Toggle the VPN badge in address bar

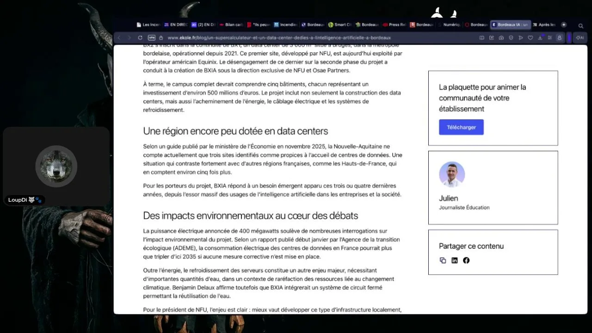click(151, 38)
